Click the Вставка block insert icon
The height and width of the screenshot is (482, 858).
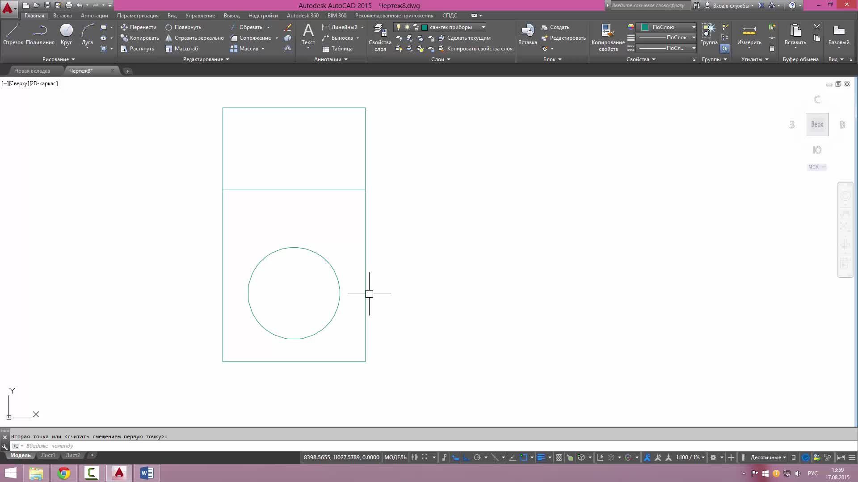point(528,35)
